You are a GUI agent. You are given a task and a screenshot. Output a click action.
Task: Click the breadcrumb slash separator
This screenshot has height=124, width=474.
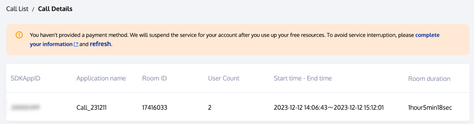[x=33, y=9]
